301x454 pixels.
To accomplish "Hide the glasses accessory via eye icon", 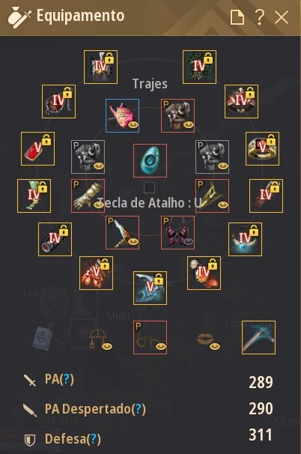I will [161, 346].
